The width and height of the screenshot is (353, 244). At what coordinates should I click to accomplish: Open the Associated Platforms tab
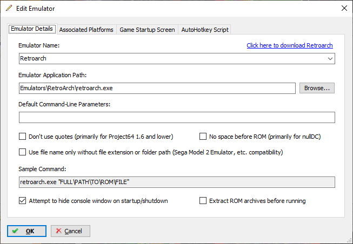click(x=86, y=30)
